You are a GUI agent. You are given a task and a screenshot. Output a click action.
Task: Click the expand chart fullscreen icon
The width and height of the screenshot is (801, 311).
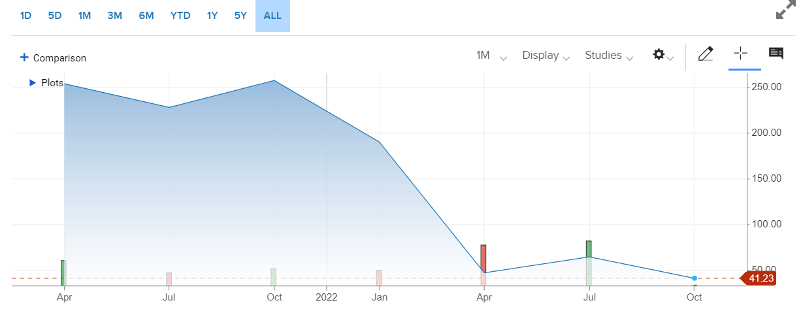pyautogui.click(x=785, y=12)
